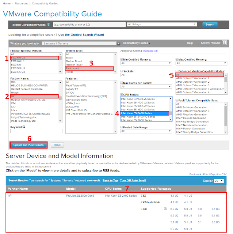
Task: Select ESXi 6.0 U2 in Product Release Version
Action: (35, 58)
